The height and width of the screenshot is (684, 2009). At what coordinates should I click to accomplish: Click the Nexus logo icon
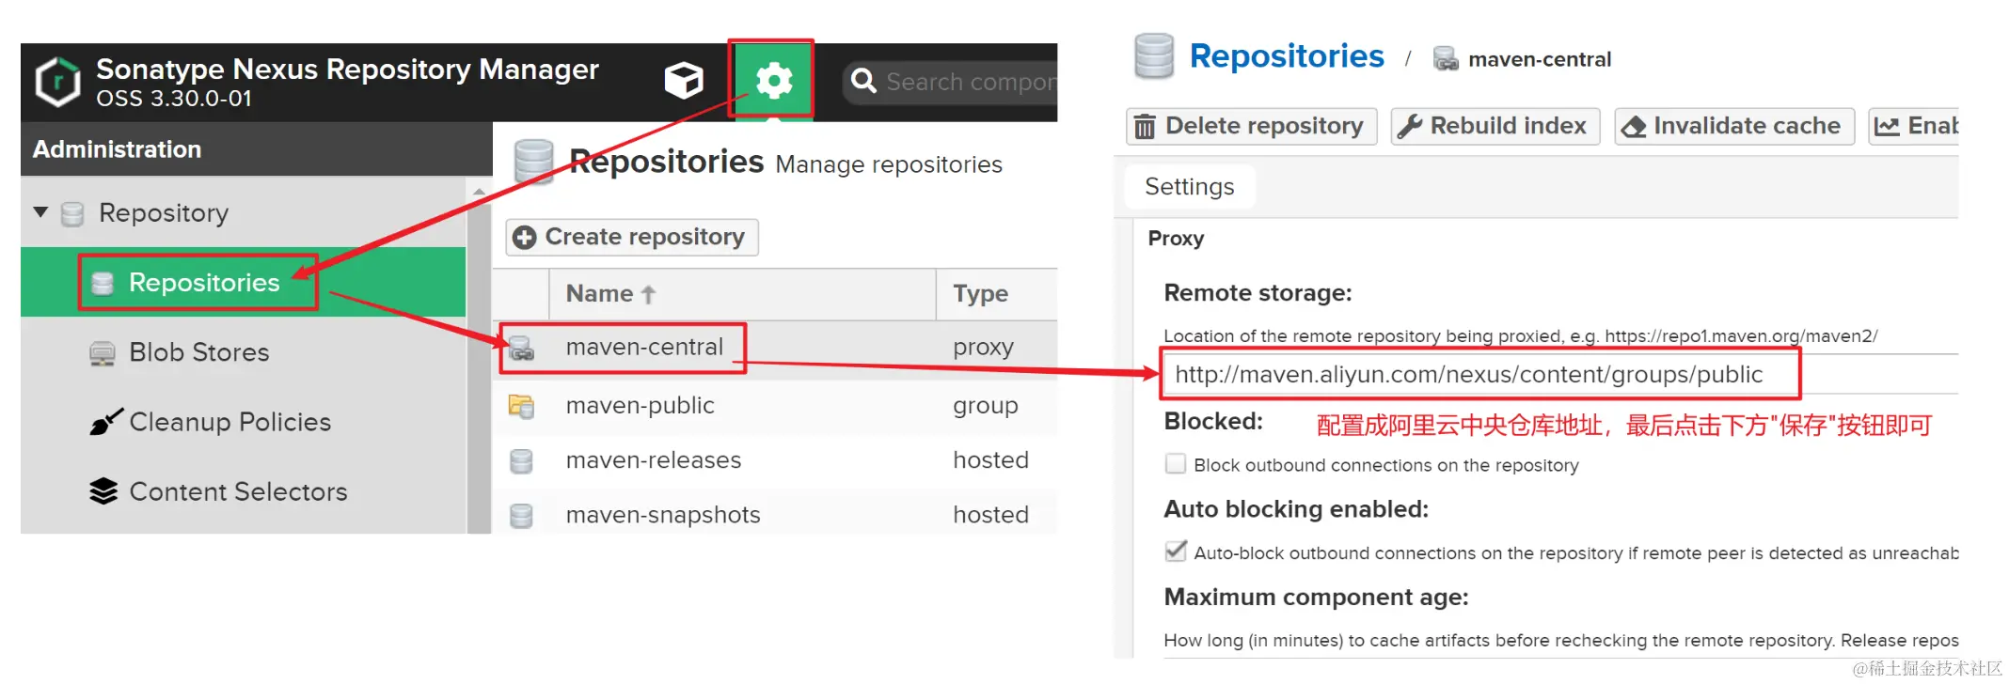(x=58, y=82)
